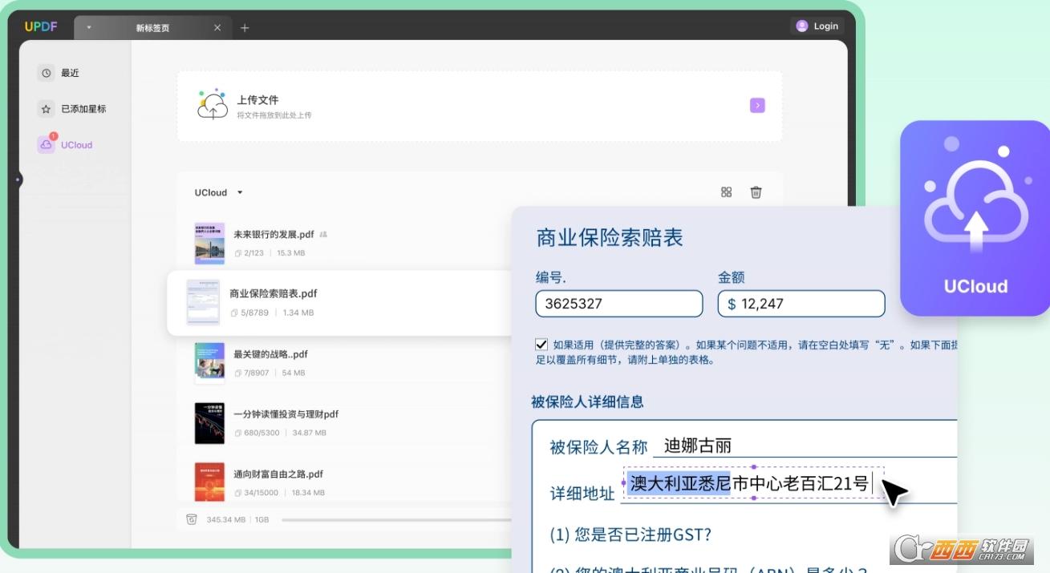Click the 商业保险索赔表 form title
This screenshot has width=1050, height=573.
tap(610, 237)
